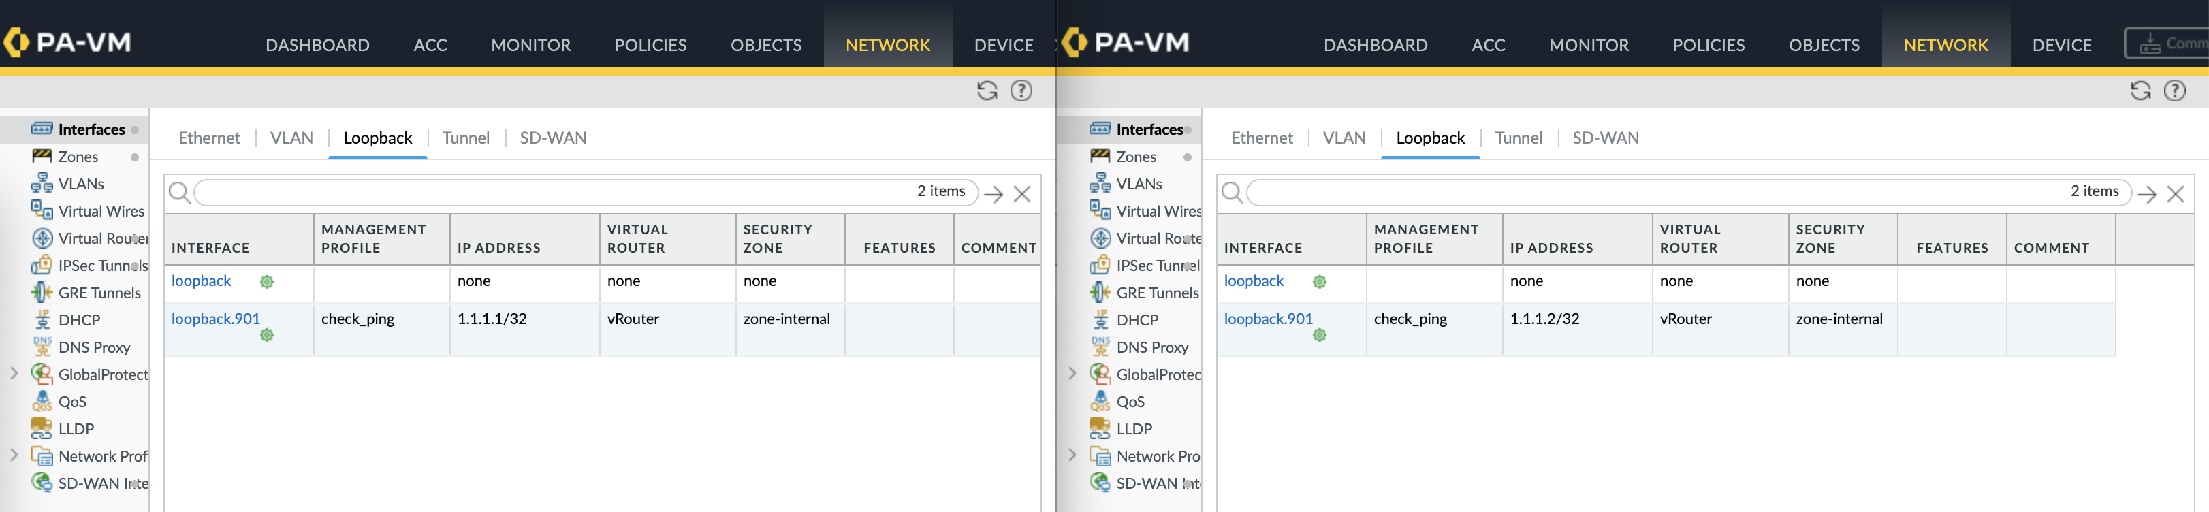Select DNS Proxy in the right sidebar

(1151, 347)
